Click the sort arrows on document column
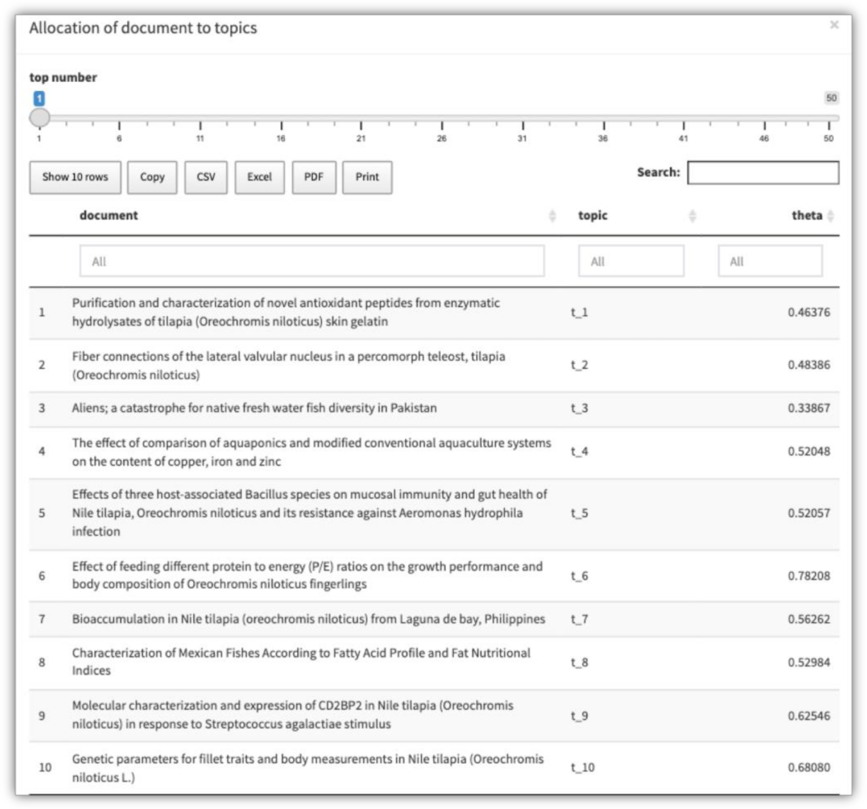 point(552,216)
